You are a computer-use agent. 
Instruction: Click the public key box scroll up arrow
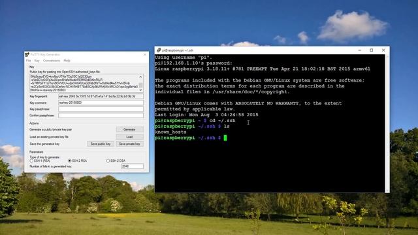pos(141,77)
